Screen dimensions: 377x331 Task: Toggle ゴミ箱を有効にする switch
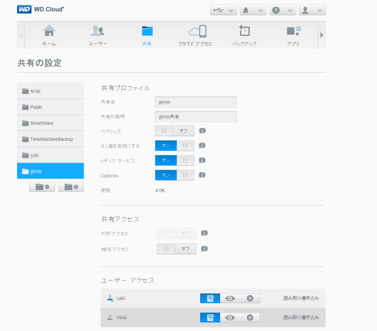coord(174,146)
